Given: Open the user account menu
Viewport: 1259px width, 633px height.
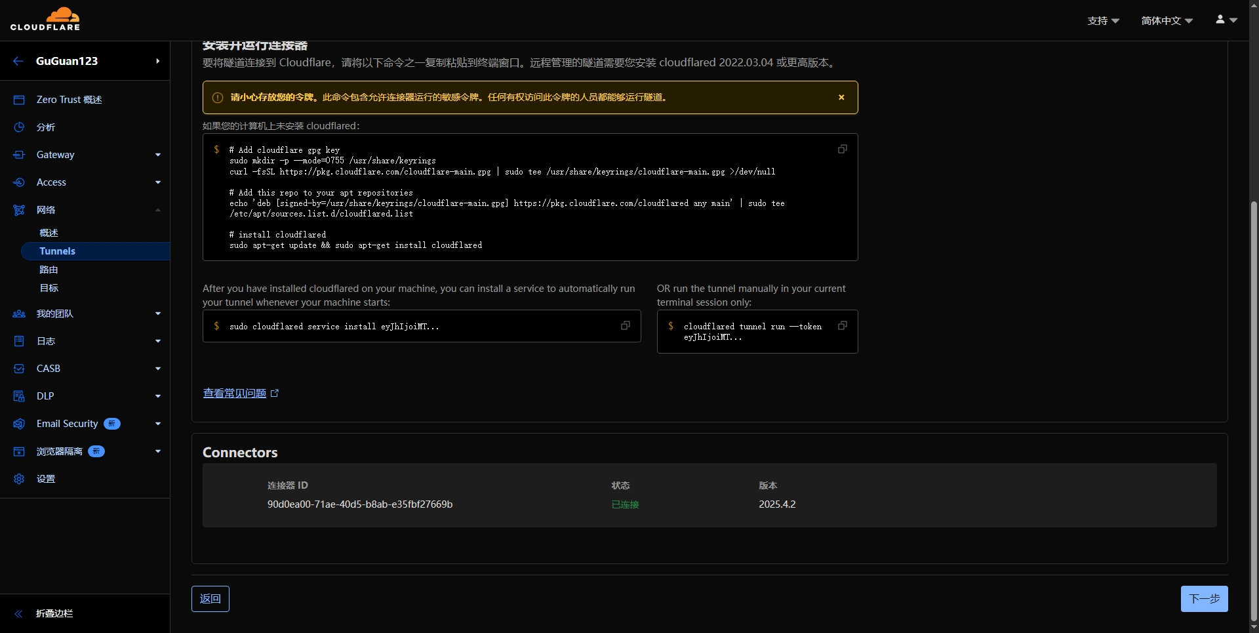Looking at the screenshot, I should point(1226,20).
